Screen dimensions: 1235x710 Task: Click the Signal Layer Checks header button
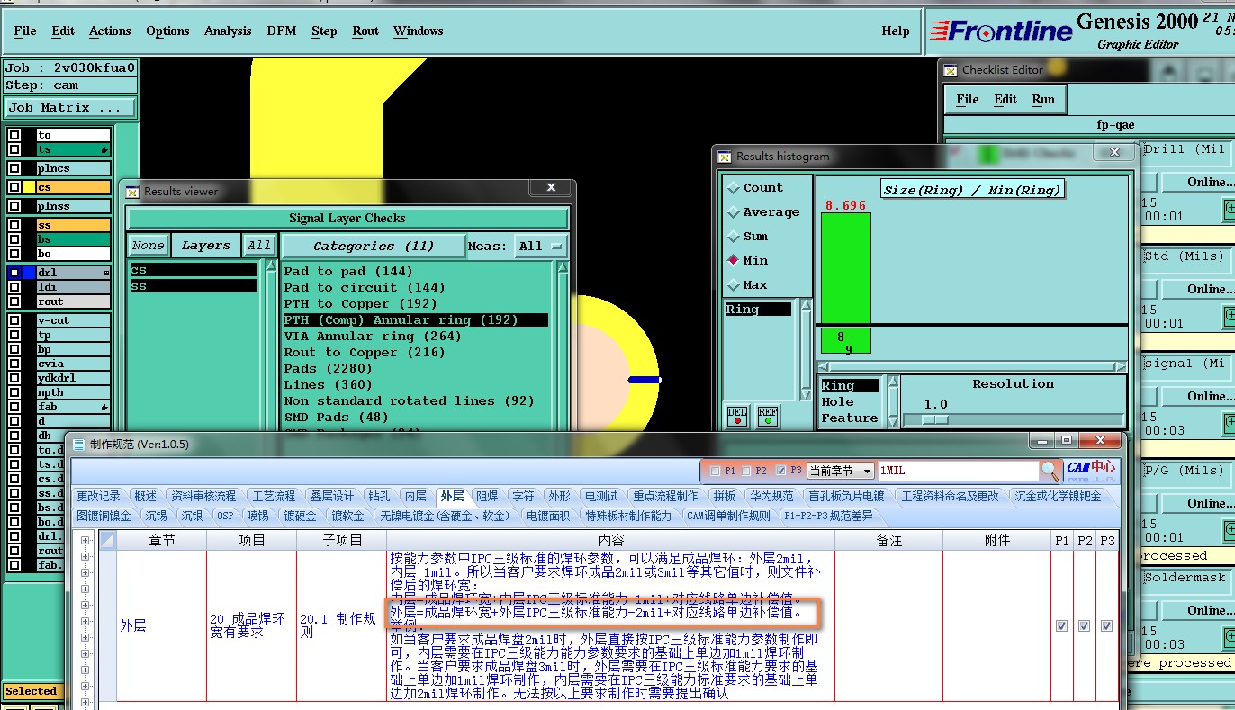tap(348, 218)
